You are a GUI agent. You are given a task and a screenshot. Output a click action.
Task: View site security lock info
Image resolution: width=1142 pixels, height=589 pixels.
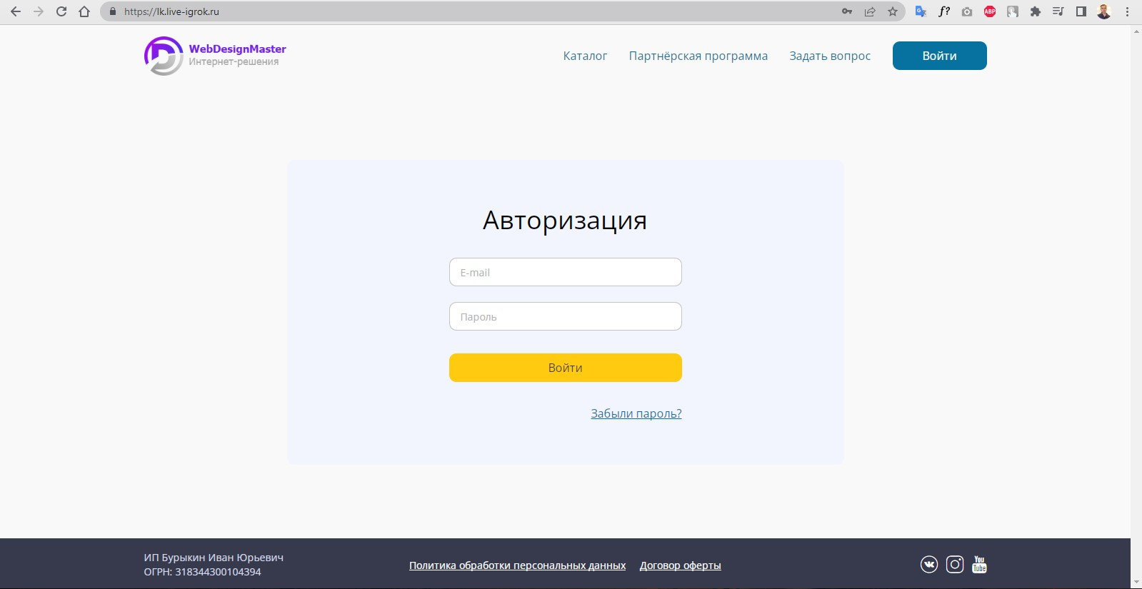(112, 11)
